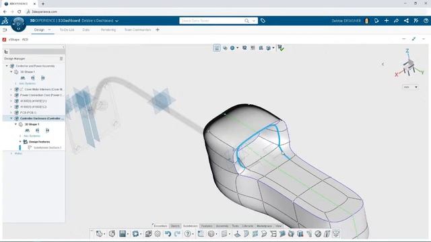Open the search field dropdown arrow
Screen dimensions: 431x242
254,21
